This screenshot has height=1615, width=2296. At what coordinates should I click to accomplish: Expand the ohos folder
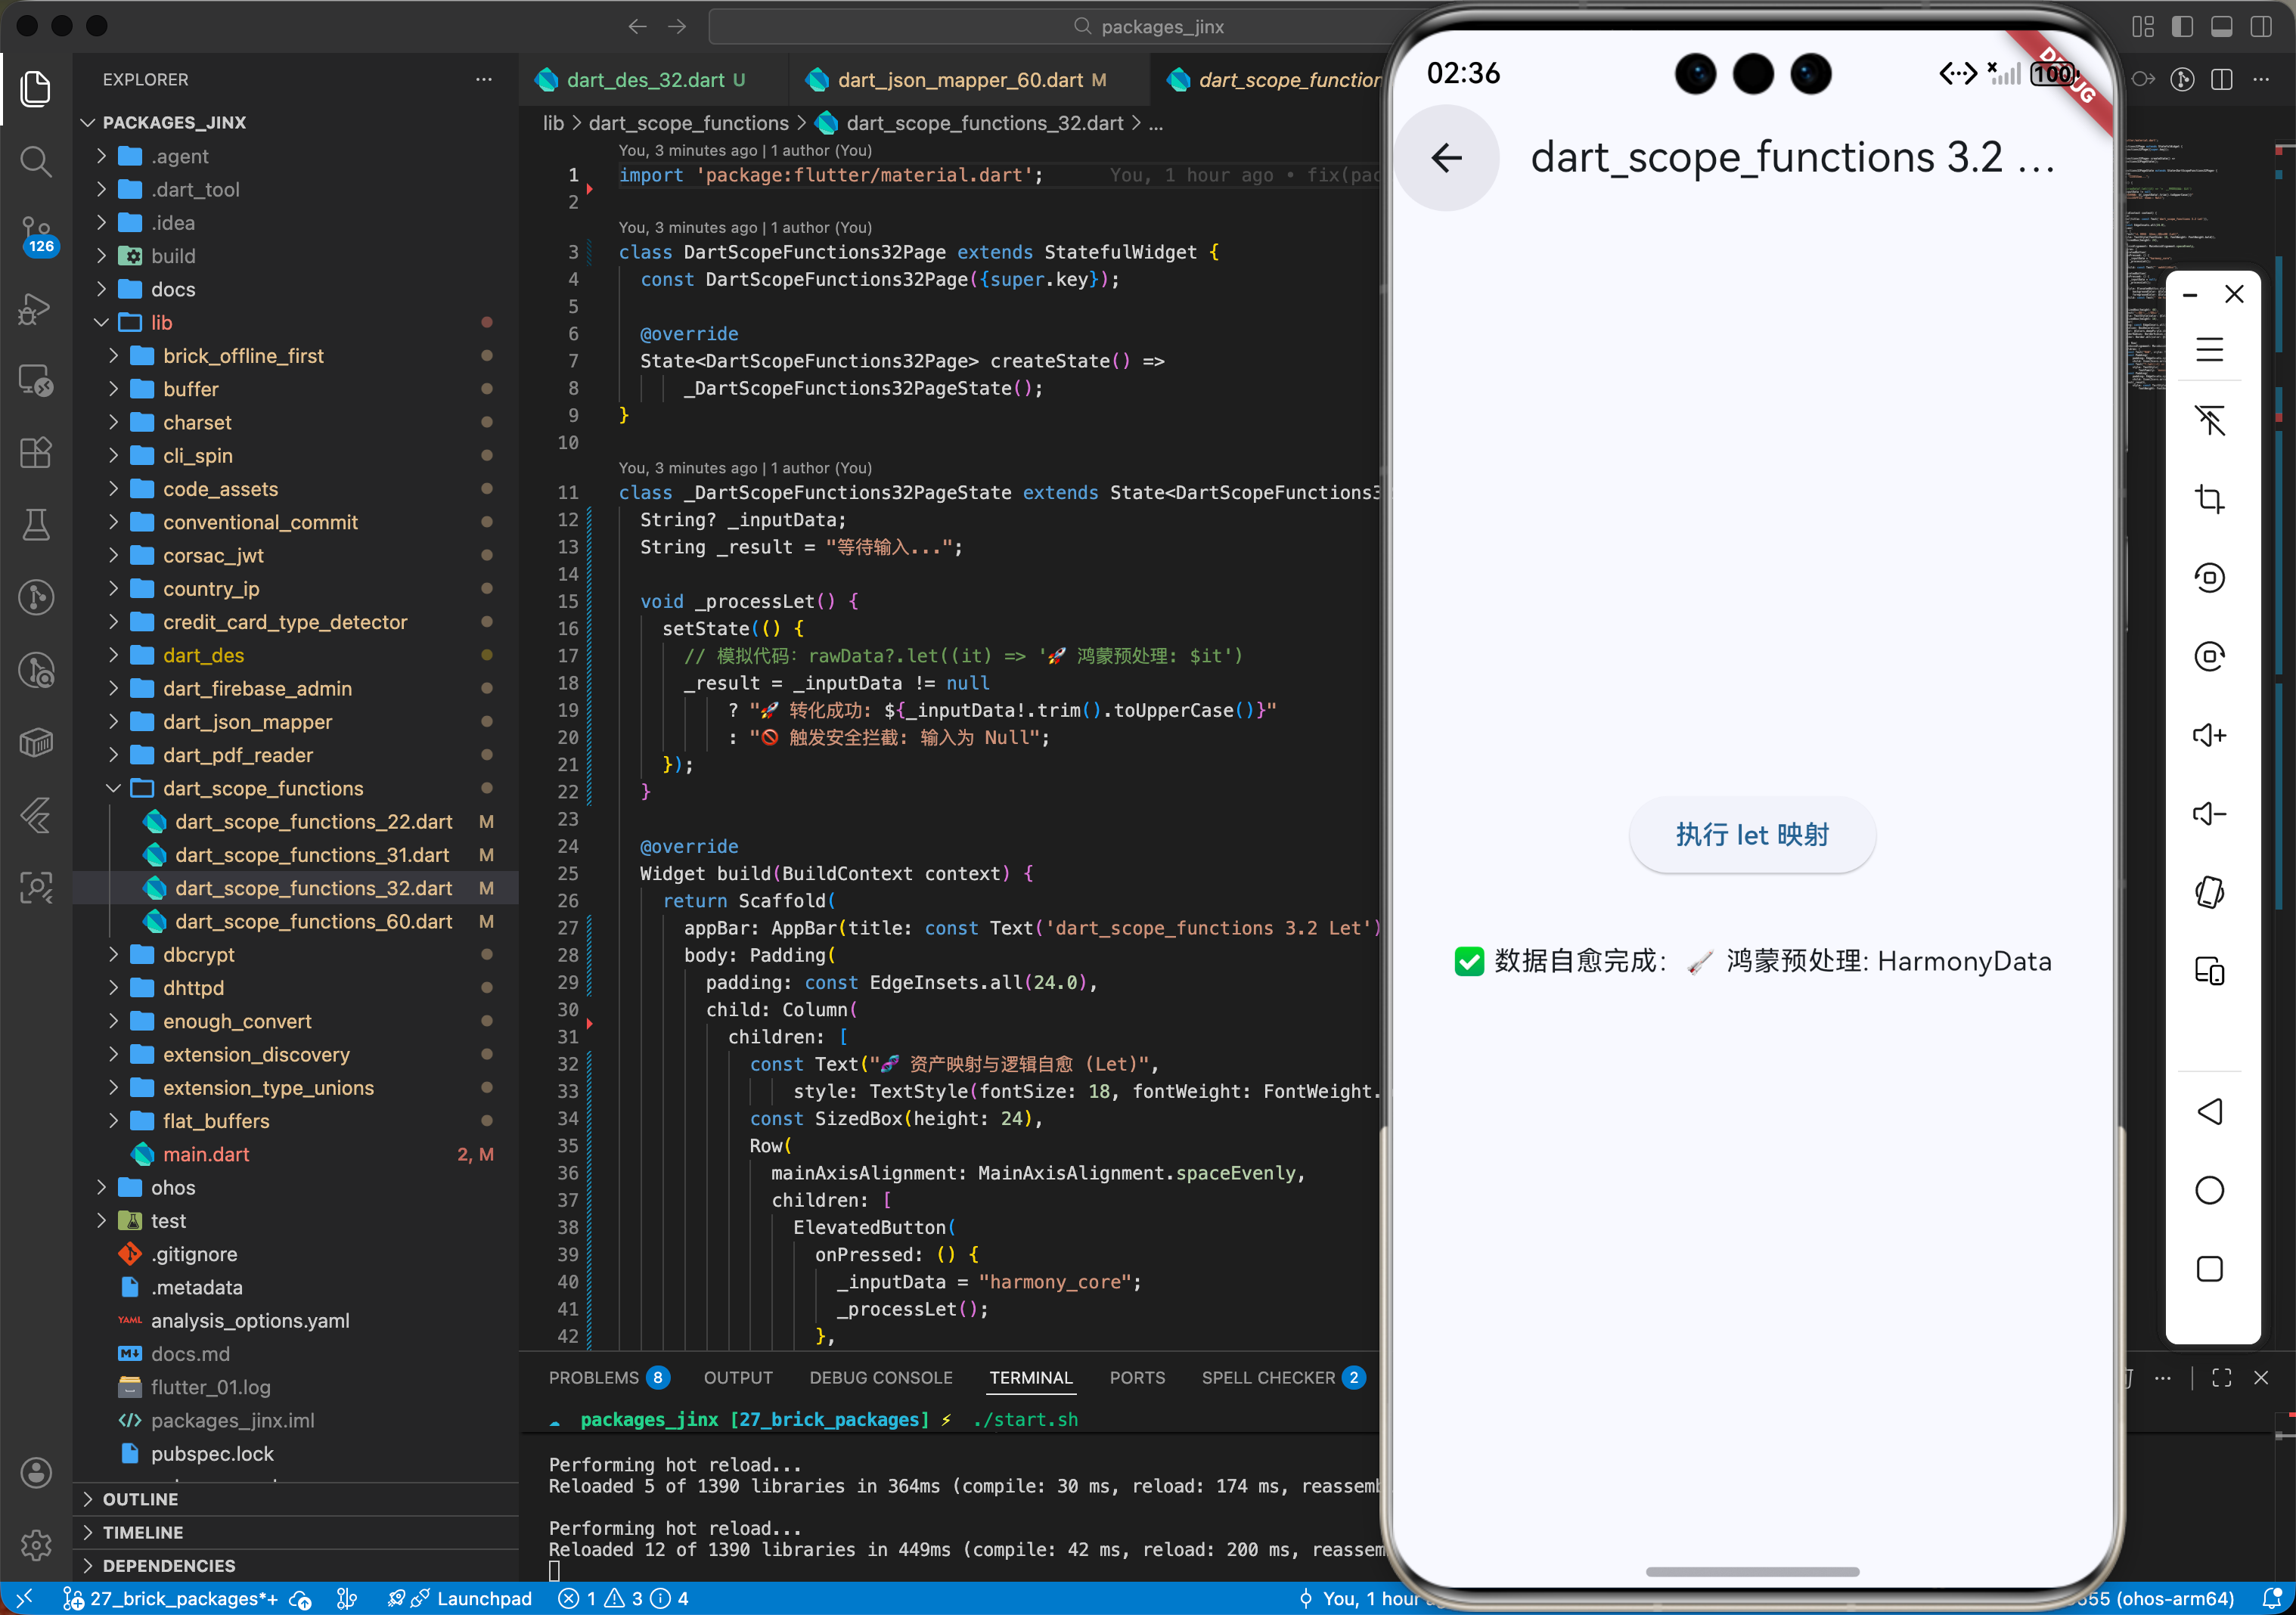[172, 1187]
